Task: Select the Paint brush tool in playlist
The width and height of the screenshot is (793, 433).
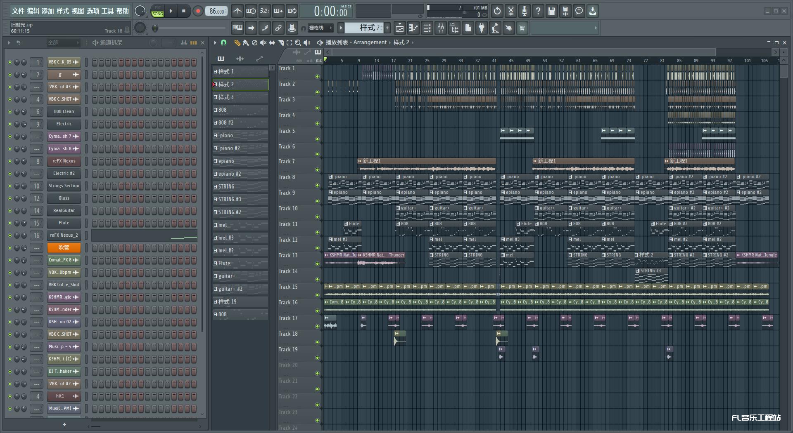Action: 246,42
